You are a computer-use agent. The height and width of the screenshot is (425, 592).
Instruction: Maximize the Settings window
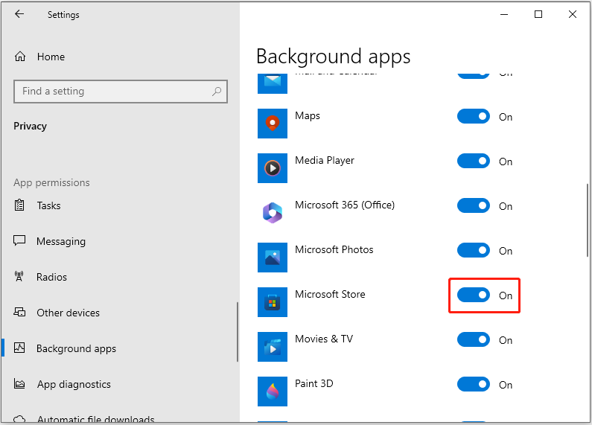(x=538, y=14)
